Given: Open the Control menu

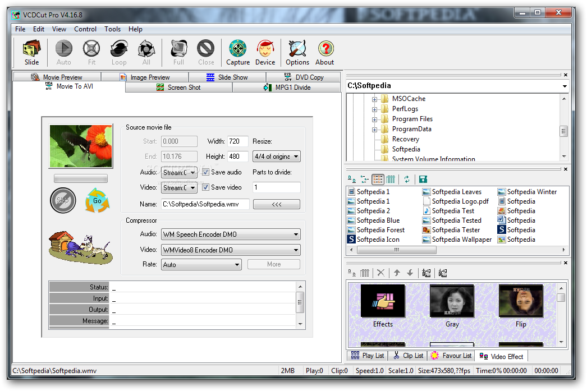Looking at the screenshot, I should point(85,29).
